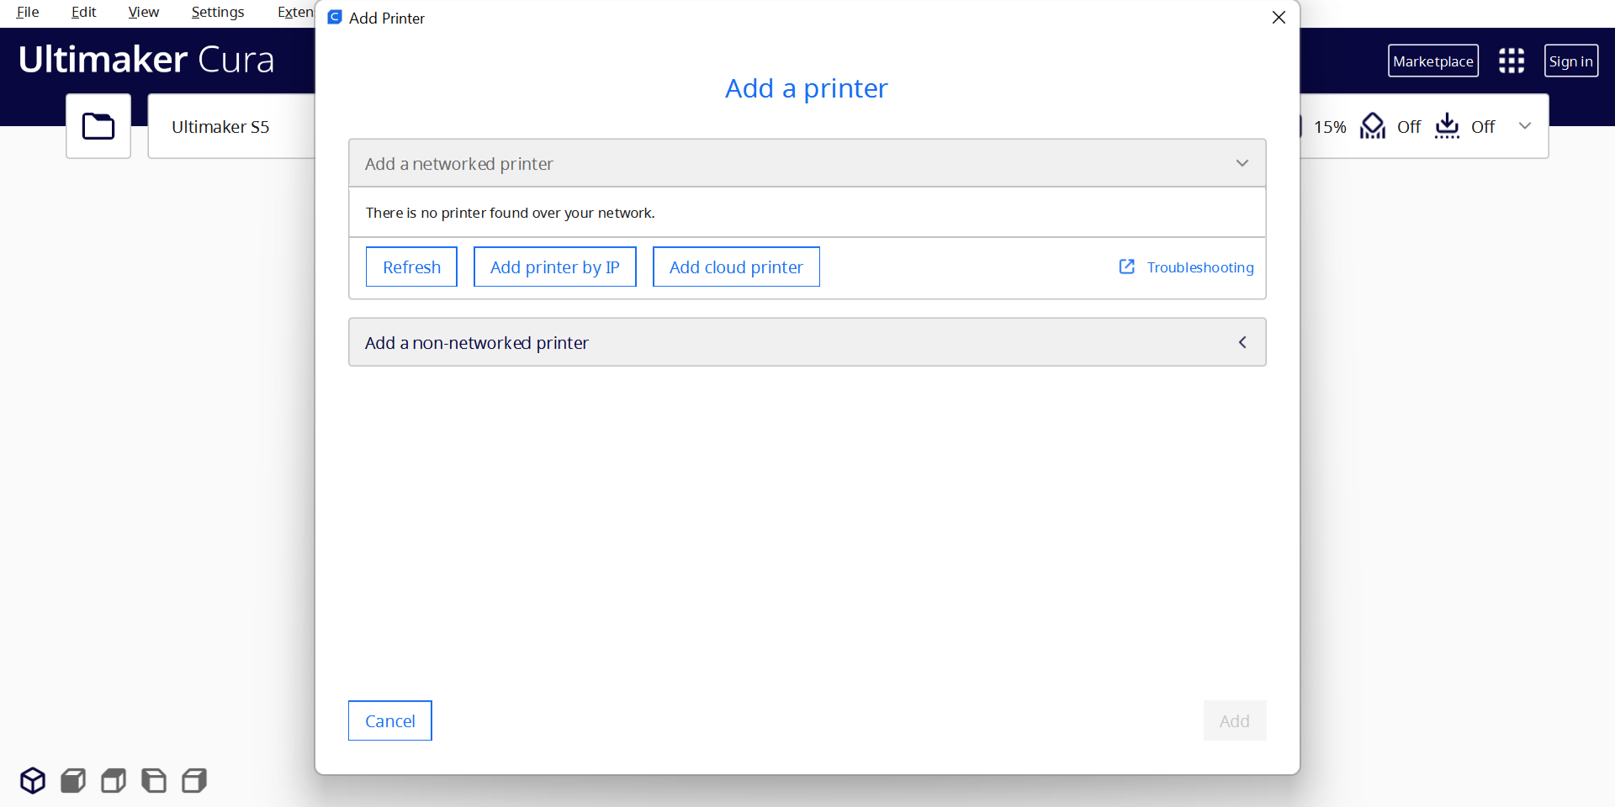Viewport: 1615px width, 807px height.
Task: Cancel the Add Printer dialog
Action: tap(390, 720)
